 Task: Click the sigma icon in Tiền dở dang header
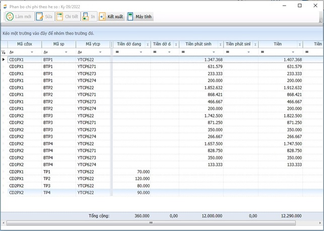click(x=148, y=44)
